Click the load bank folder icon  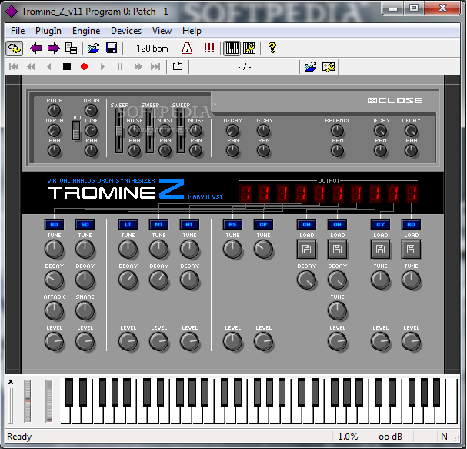94,48
